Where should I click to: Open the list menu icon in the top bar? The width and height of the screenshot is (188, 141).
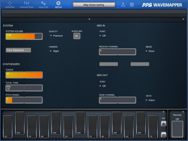[x=132, y=5]
